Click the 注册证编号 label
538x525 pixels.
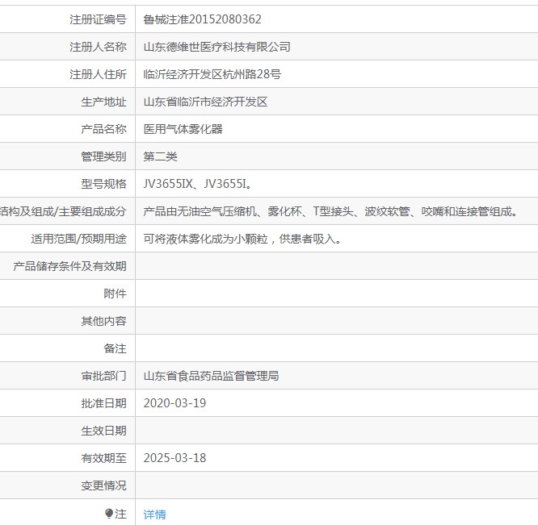(98, 19)
